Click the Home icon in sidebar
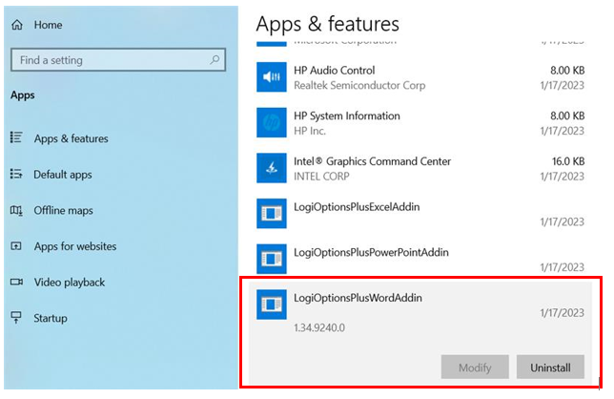614x399 pixels. tap(17, 26)
